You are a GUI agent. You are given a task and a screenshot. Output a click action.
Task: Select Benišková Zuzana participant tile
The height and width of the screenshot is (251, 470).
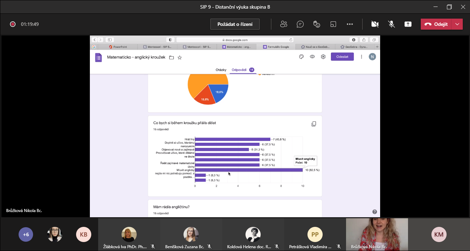(x=191, y=234)
